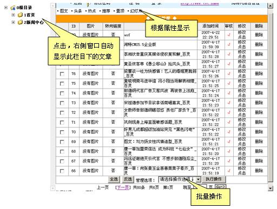Click the 审核 checkmark icon for ID 76
Image resolution: width=277 pixels, height=209 pixels.
tap(229, 73)
